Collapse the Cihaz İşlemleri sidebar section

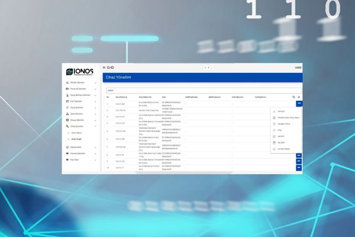tap(96, 126)
